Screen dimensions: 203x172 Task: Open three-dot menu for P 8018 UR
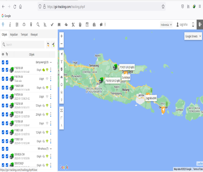click(51, 70)
